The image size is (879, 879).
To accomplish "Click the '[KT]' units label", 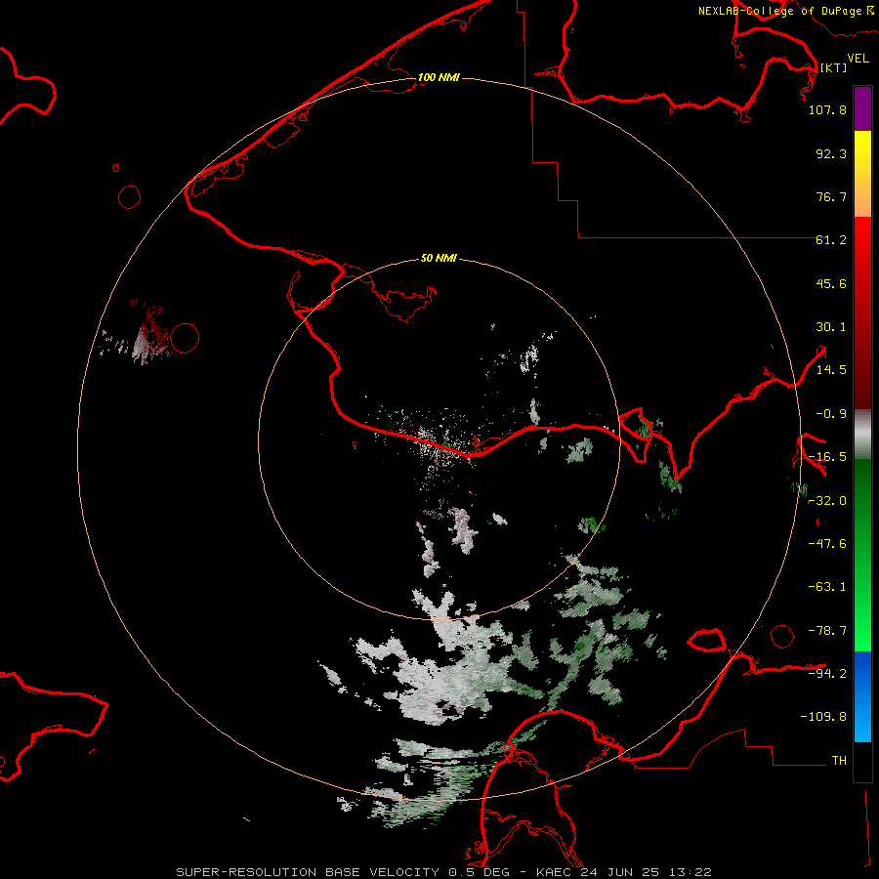I will click(x=834, y=67).
